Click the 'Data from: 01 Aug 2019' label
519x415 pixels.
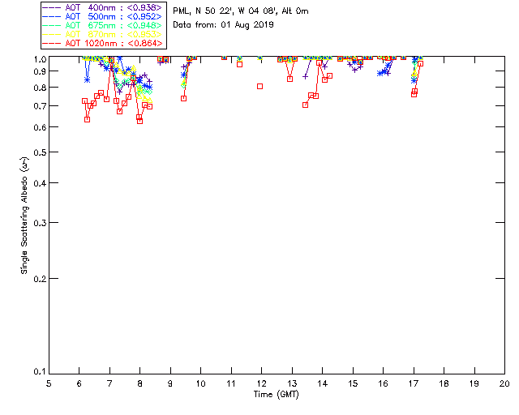coord(223,25)
